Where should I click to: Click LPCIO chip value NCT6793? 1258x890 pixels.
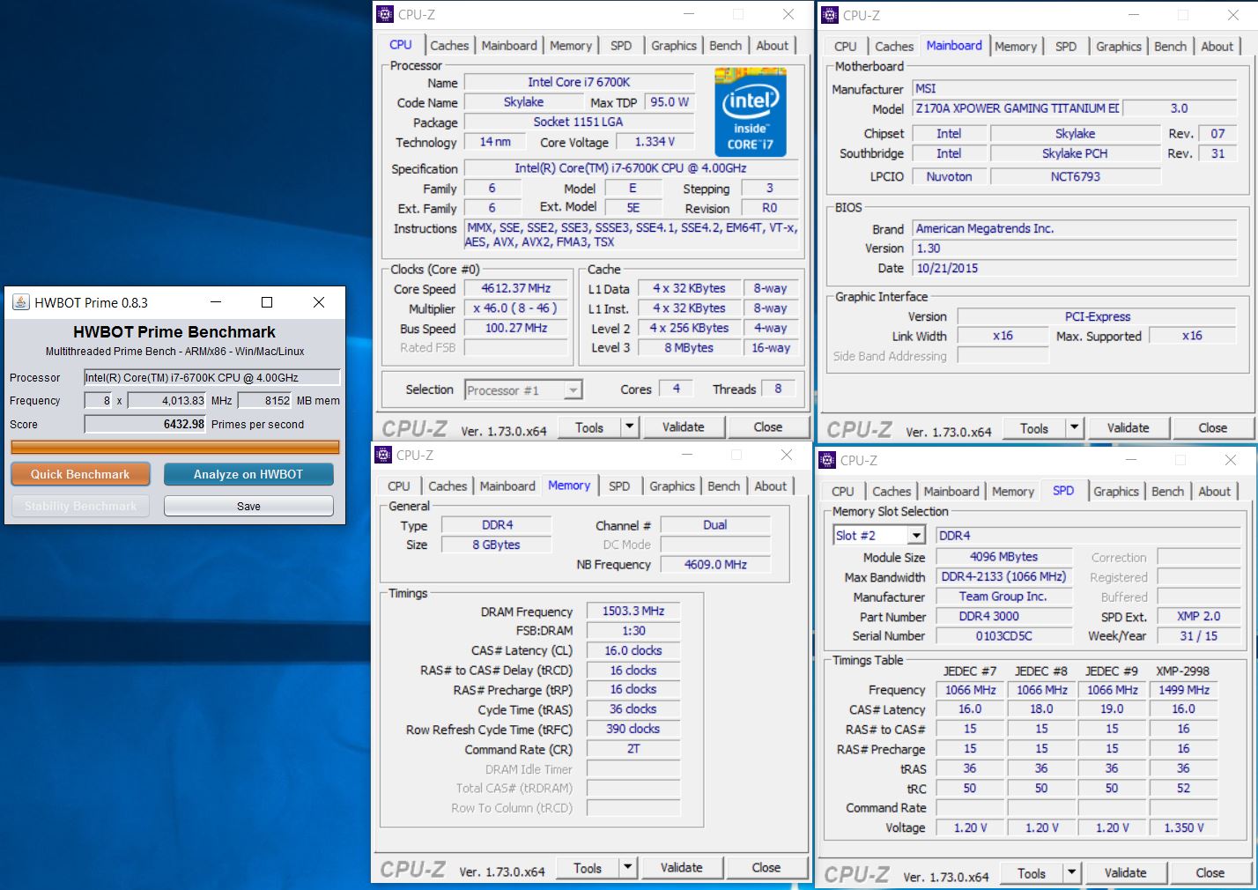(x=1075, y=176)
